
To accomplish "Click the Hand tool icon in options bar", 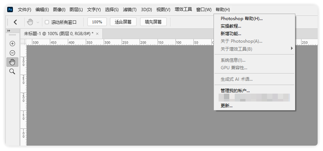I will (30, 22).
